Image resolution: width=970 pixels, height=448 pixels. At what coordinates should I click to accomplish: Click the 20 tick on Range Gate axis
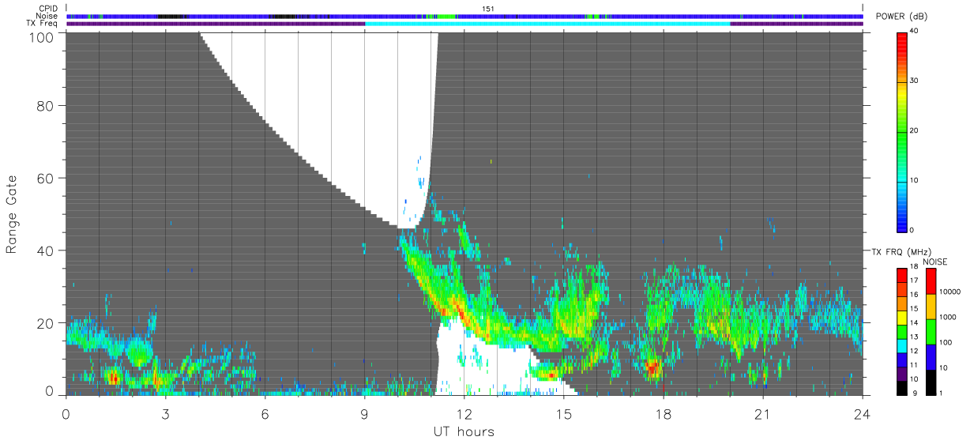coord(45,323)
